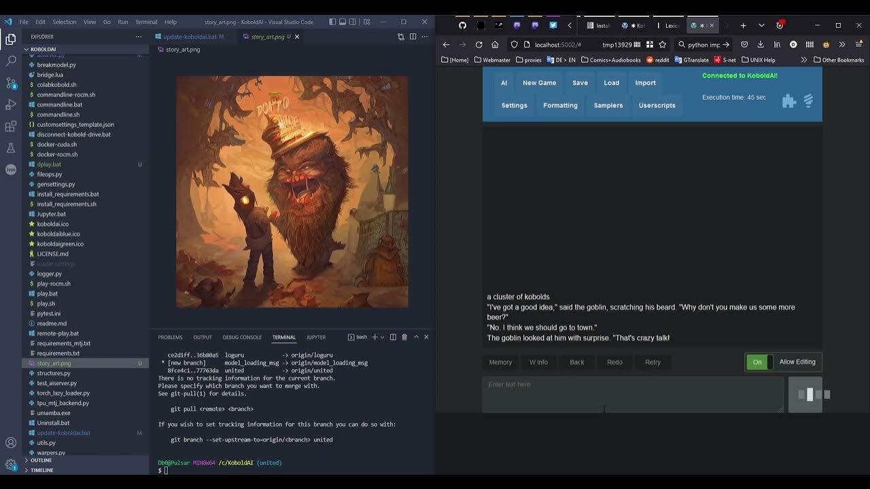Toggle secondary side bar layout in VS Code

[354, 22]
